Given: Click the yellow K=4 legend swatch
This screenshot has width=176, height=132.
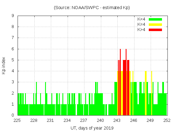Looking at the screenshot, I should (x=155, y=24).
